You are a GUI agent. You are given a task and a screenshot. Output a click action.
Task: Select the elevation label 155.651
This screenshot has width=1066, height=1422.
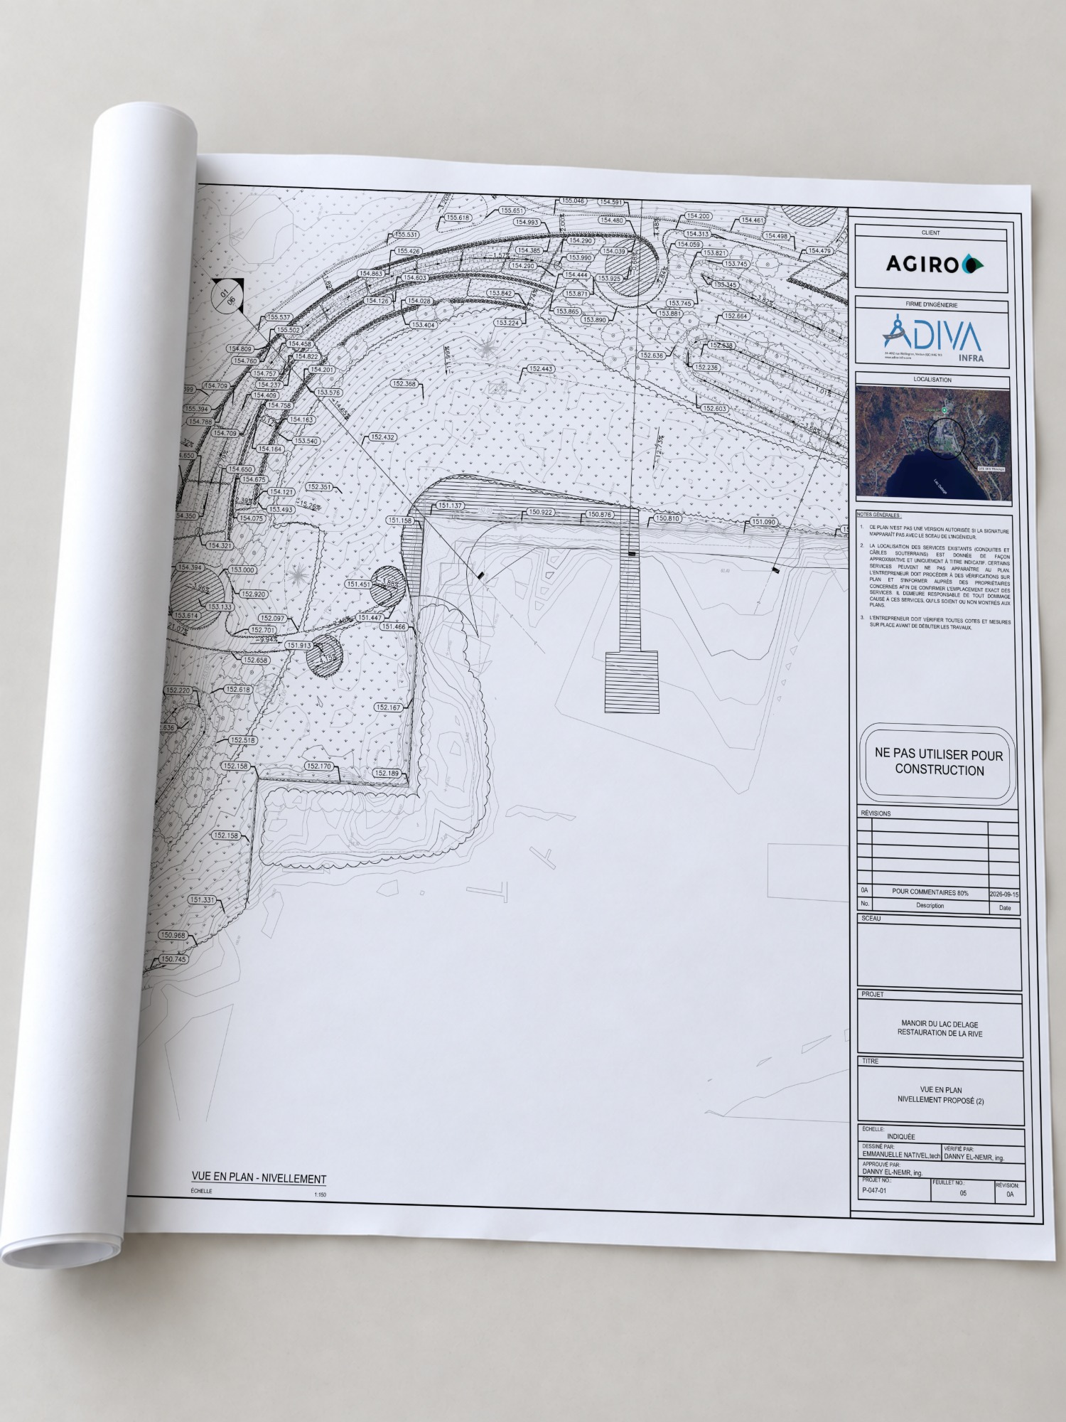pyautogui.click(x=512, y=210)
